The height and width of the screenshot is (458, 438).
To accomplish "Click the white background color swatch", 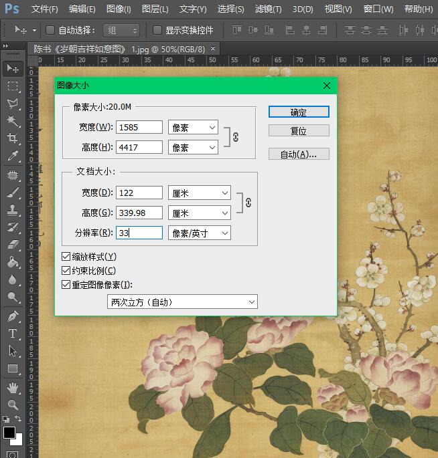I will pos(19,441).
